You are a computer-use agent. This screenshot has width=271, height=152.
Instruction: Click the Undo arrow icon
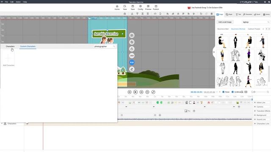pos(201,14)
